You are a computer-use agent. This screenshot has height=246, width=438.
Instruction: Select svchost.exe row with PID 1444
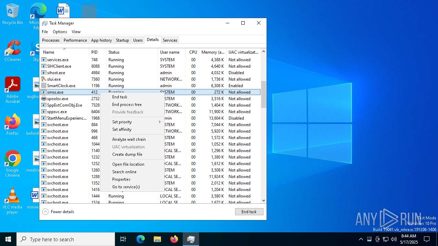point(150,196)
